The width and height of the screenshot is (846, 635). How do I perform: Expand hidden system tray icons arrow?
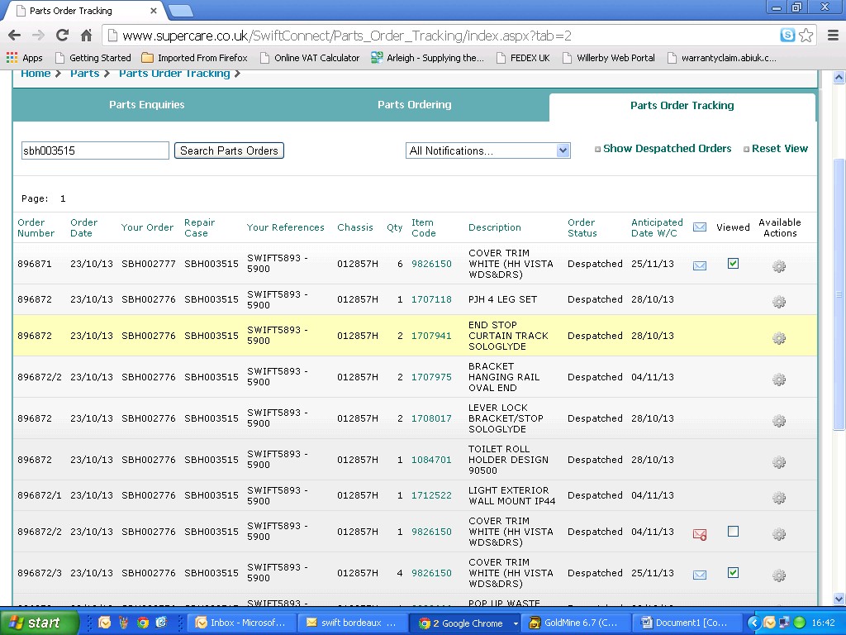point(753,623)
